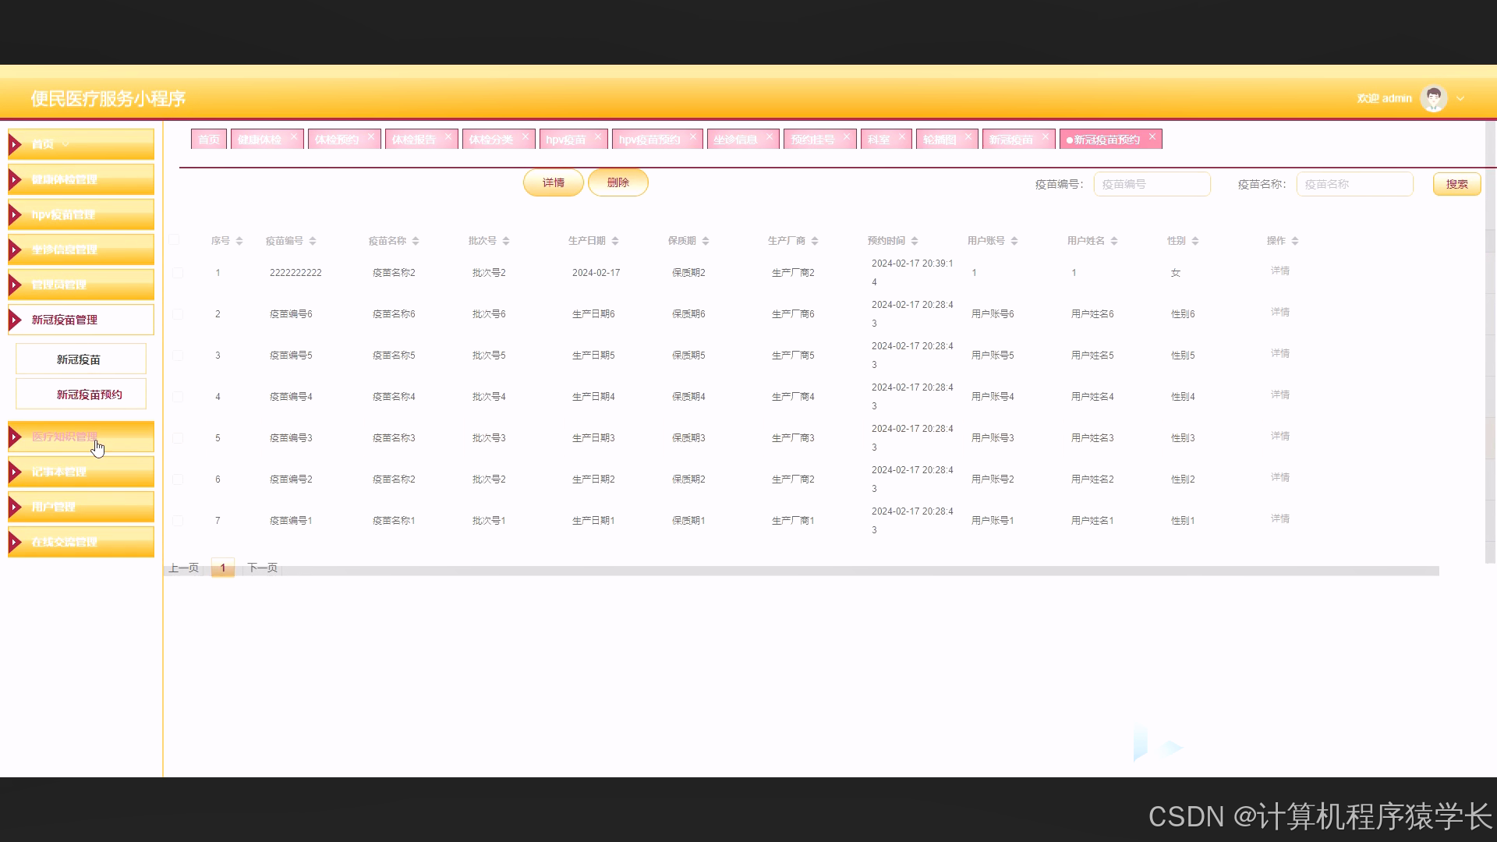Open the admin user dropdown chevron
1497x842 pixels.
[x=1460, y=99]
